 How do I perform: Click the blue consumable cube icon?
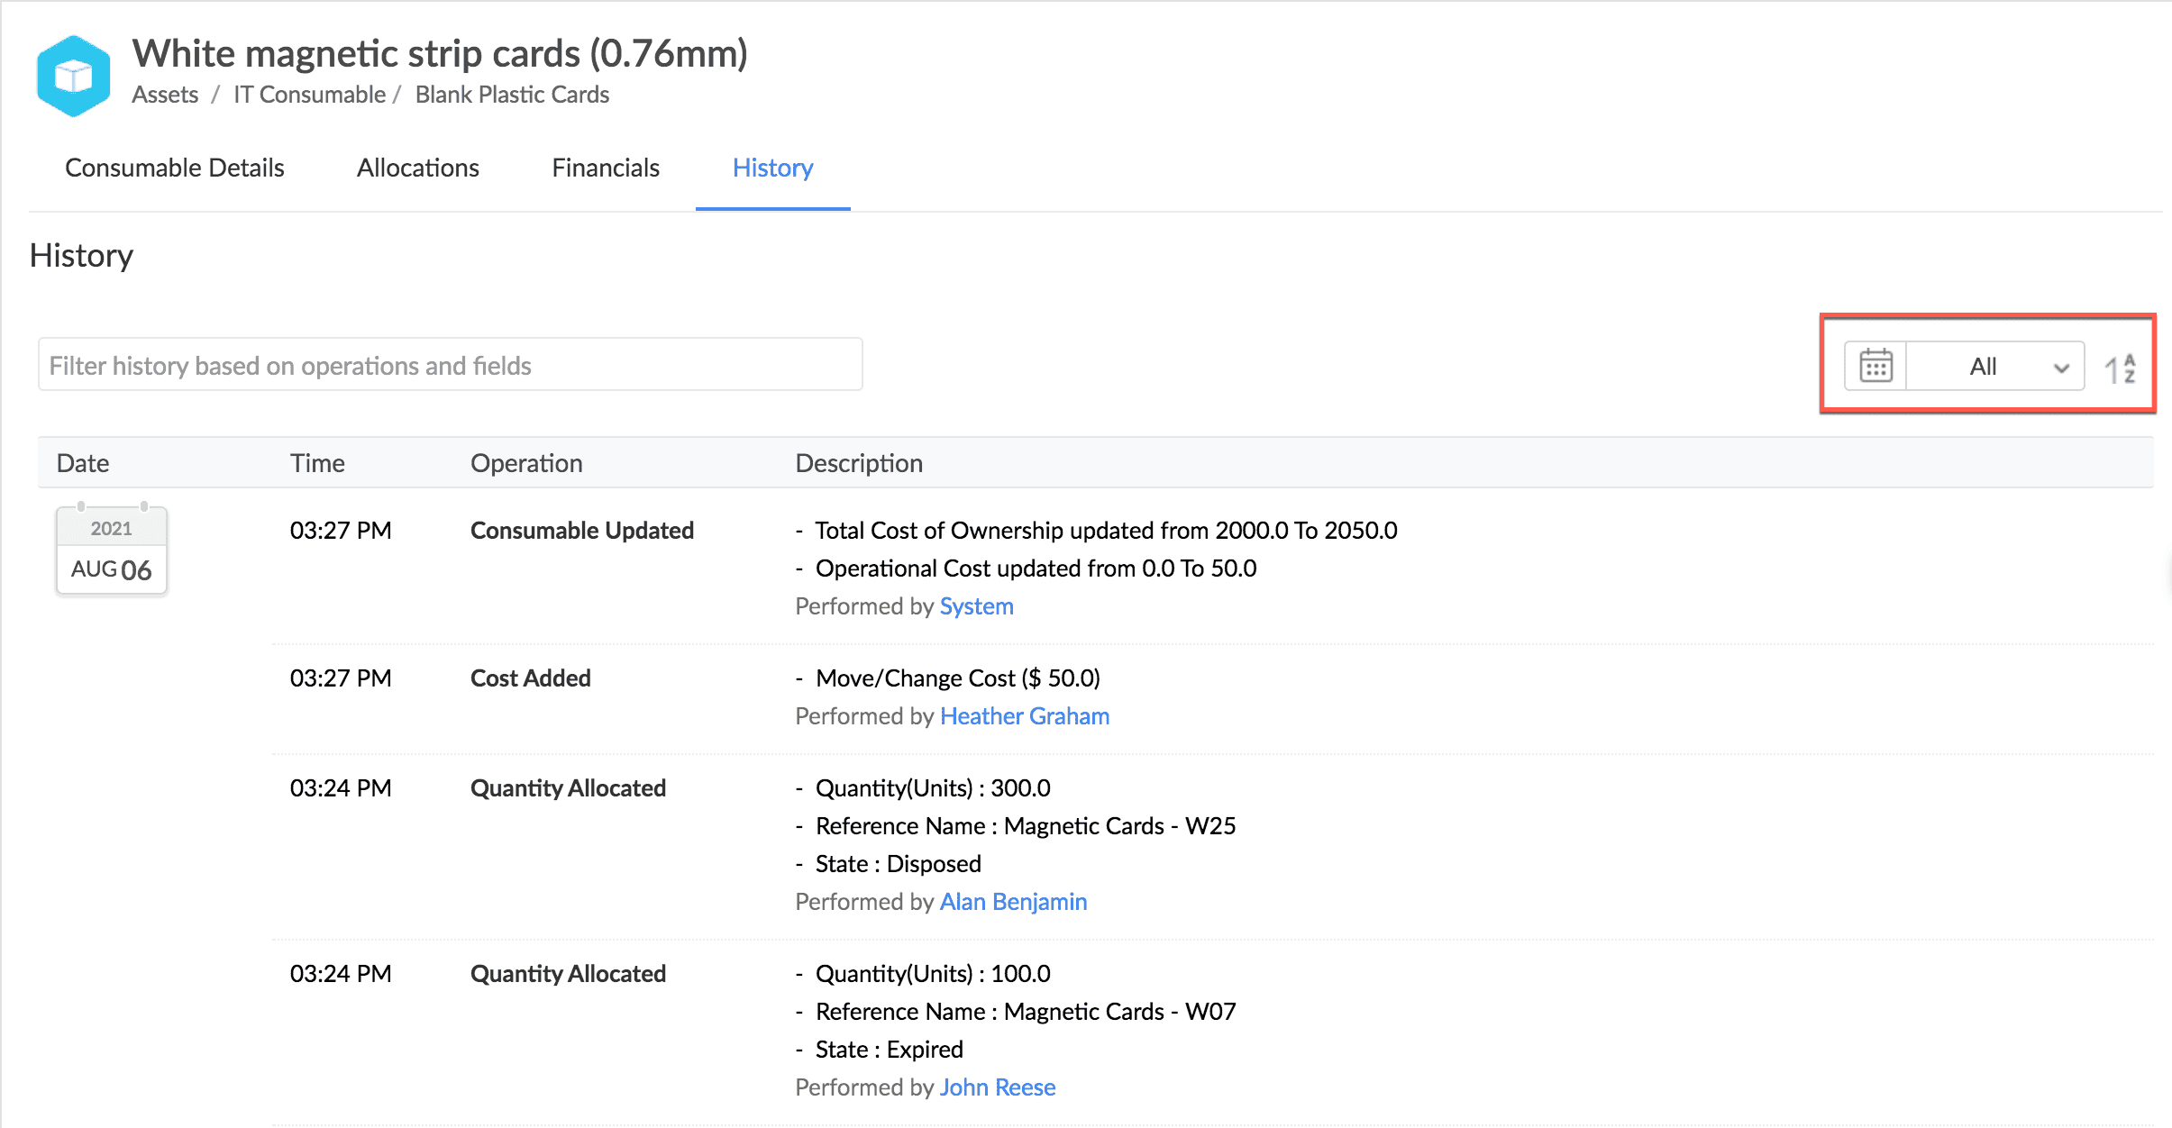tap(74, 76)
